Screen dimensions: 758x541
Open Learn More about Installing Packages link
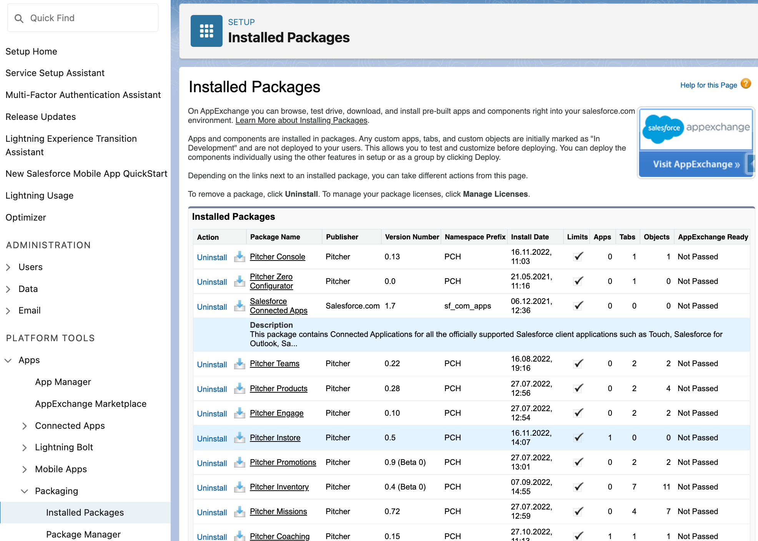(x=301, y=120)
